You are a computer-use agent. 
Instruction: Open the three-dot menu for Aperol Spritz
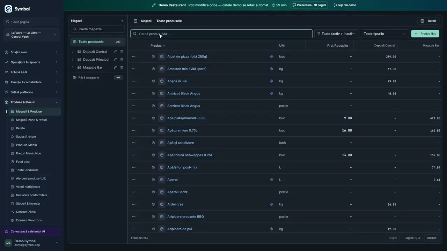click(134, 192)
